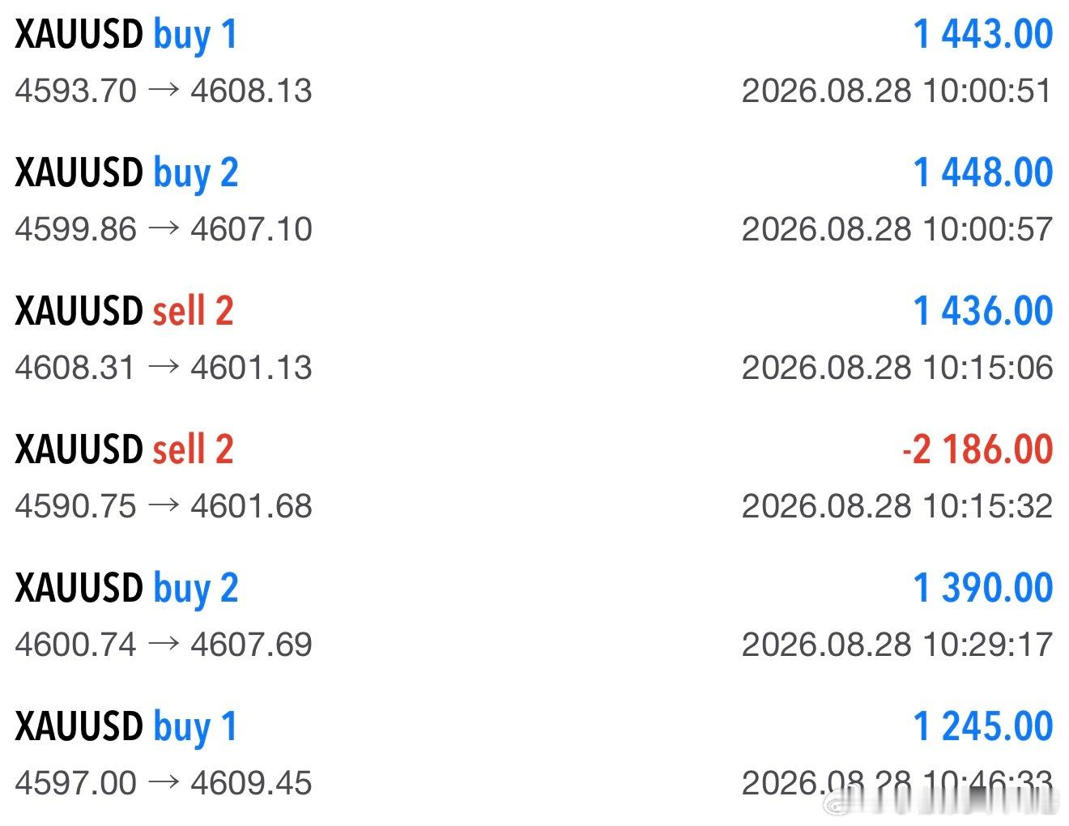
Task: Select the 1 436.00 profit value
Action: point(982,312)
